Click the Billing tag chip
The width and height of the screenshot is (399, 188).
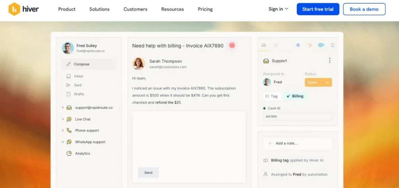(x=295, y=96)
